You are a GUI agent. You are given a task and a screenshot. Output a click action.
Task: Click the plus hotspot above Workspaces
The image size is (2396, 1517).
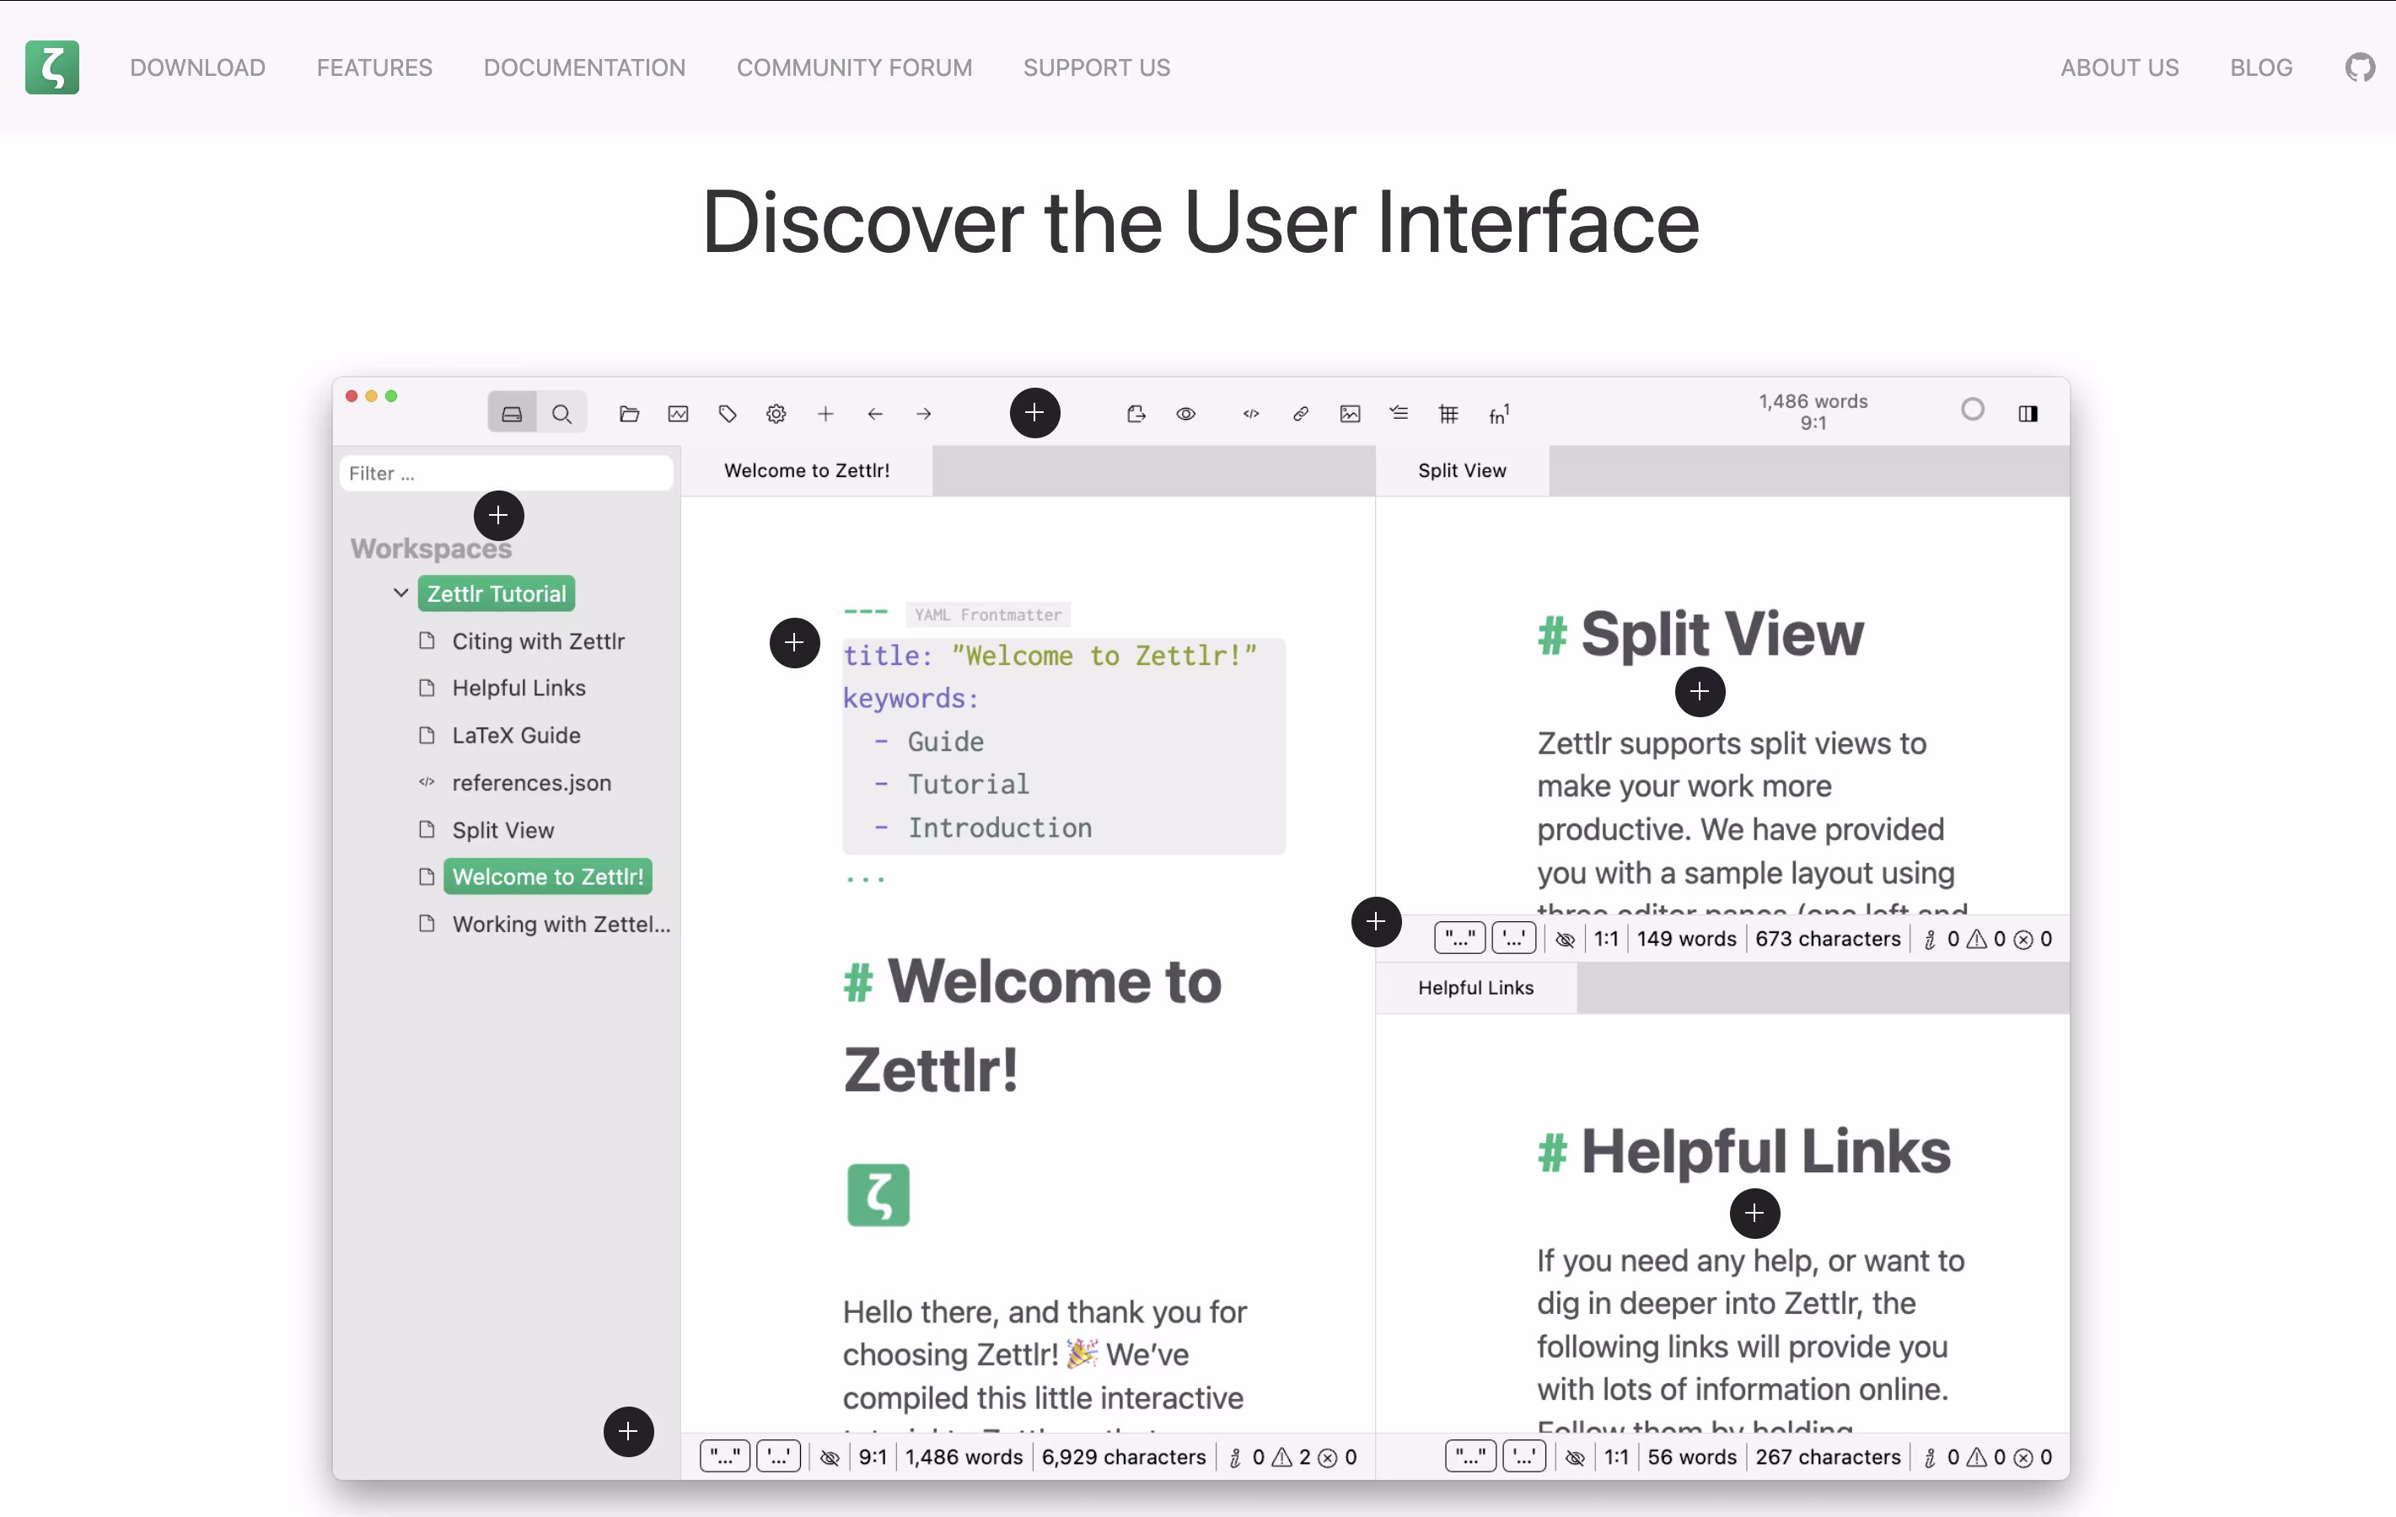(x=498, y=515)
